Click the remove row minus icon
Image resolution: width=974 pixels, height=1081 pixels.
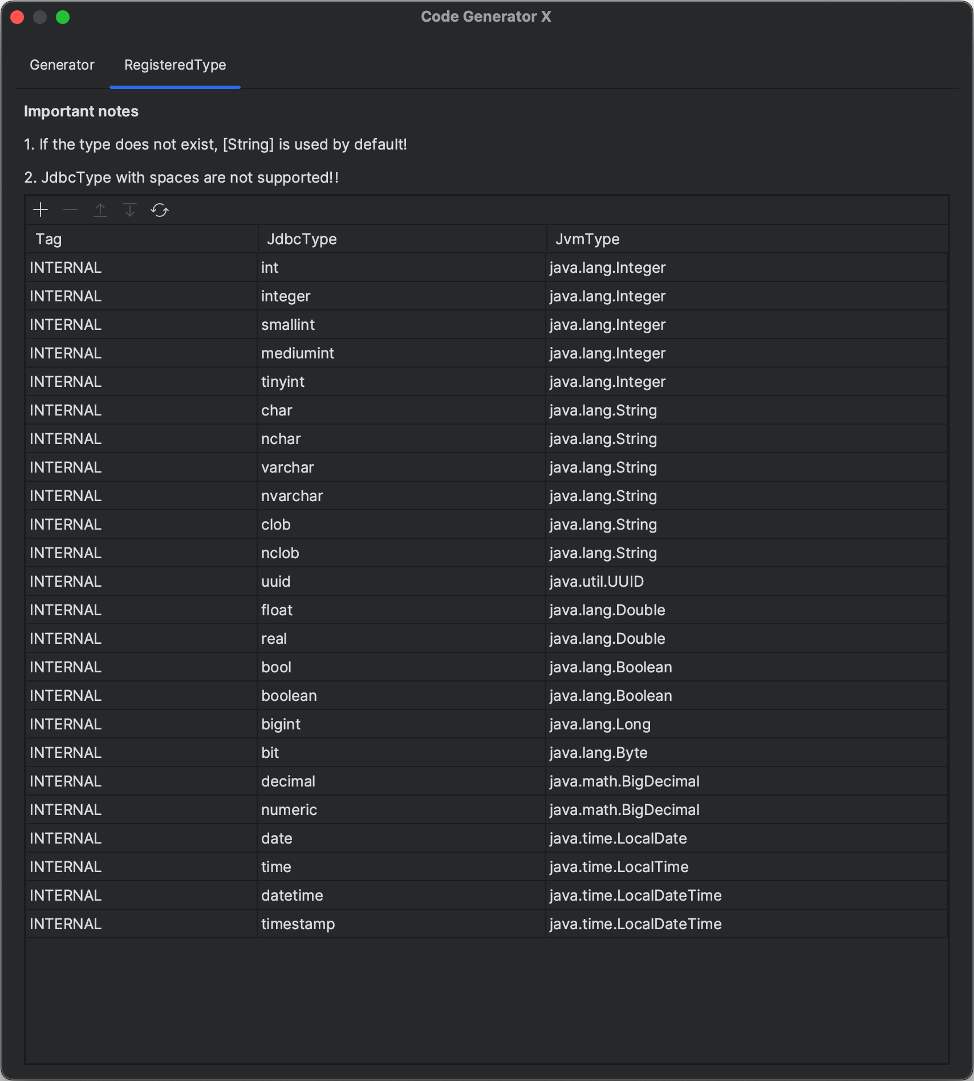point(70,210)
